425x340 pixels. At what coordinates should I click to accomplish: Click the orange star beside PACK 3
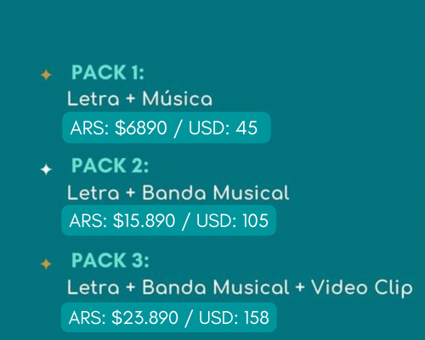46,263
